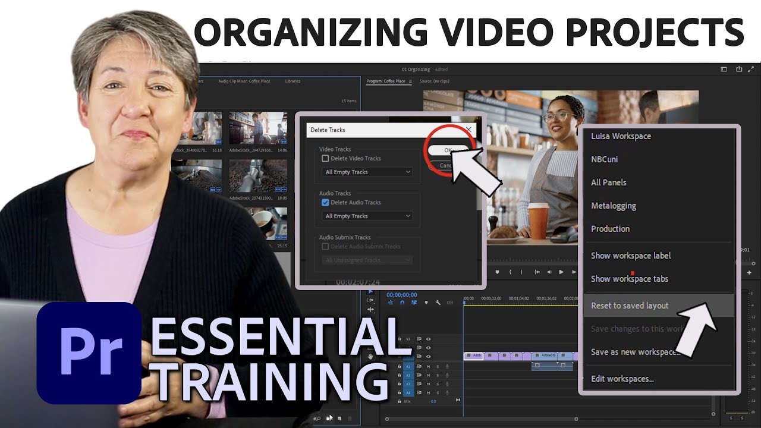Switch to Source: (no clips) tab

pyautogui.click(x=435, y=81)
